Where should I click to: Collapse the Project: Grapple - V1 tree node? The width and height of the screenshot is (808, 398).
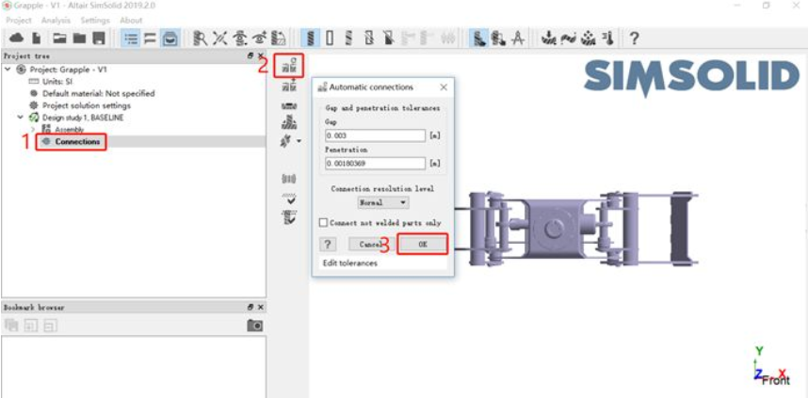[8, 70]
